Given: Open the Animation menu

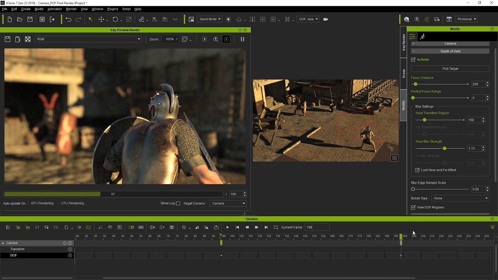Looking at the screenshot, I should (54, 9).
